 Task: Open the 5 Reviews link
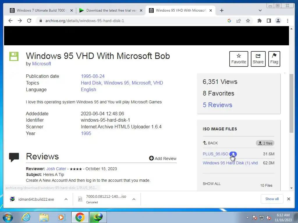[x=217, y=105]
